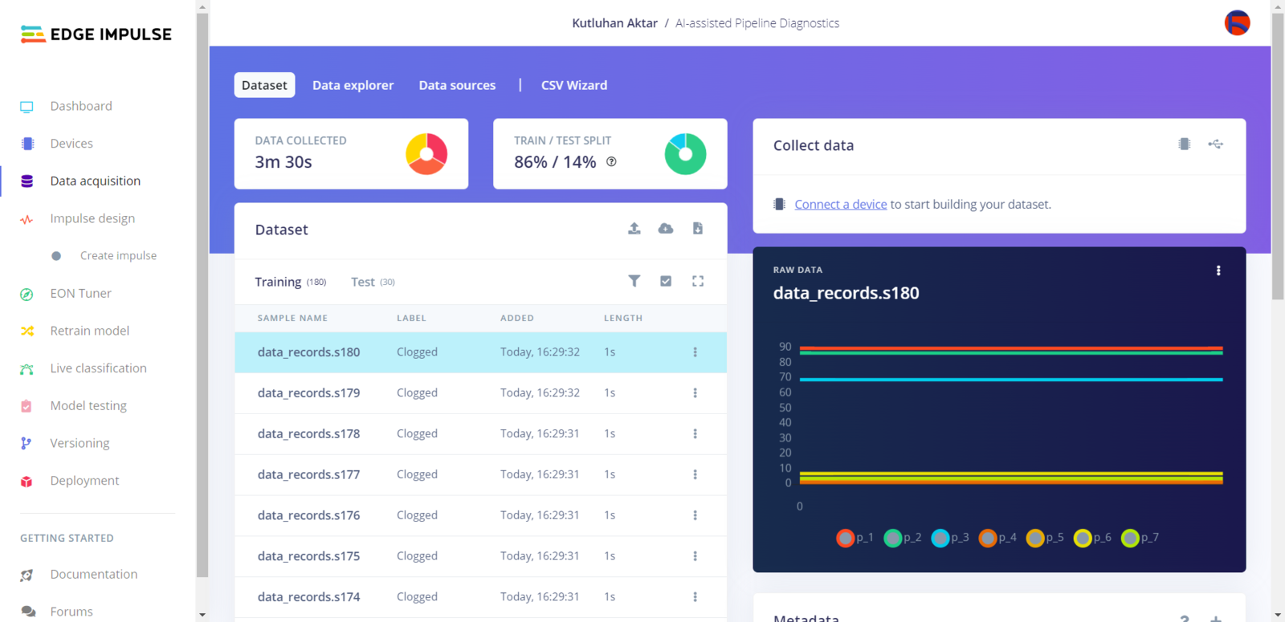Open user profile avatar at top right
Screen dimensions: 1285x622
(x=1237, y=22)
